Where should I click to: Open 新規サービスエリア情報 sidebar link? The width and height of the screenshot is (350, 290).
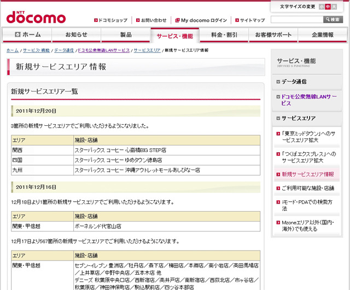click(308, 175)
